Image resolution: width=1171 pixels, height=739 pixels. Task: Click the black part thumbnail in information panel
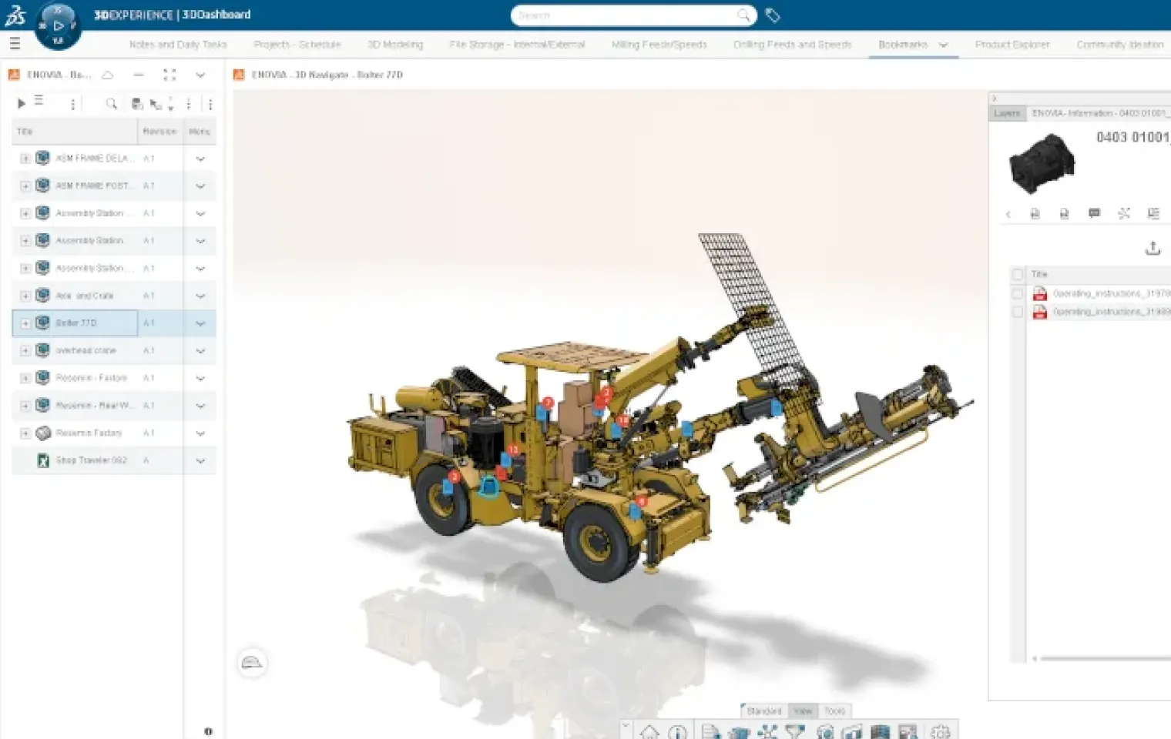1042,162
